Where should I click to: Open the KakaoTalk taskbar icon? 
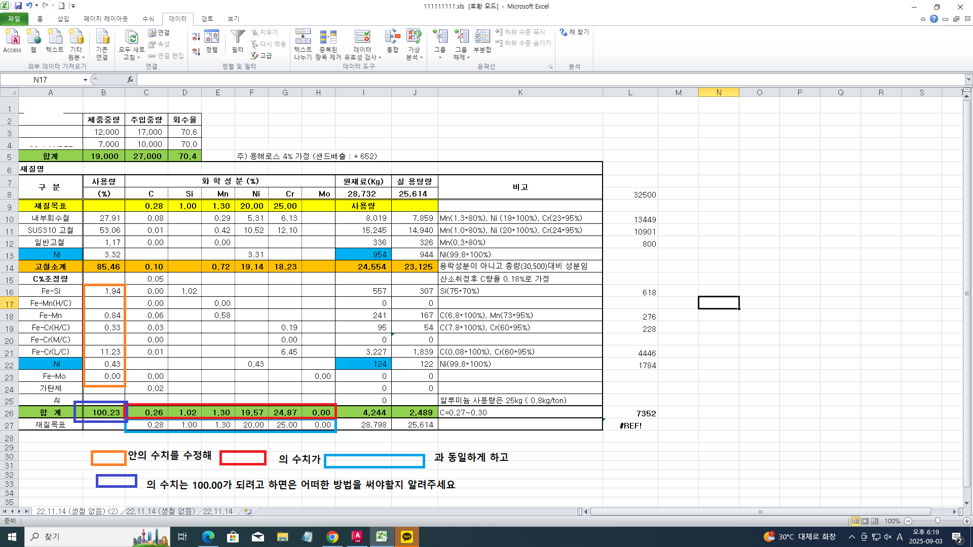[x=407, y=537]
